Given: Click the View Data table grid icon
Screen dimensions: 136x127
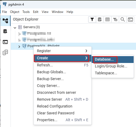Looking at the screenshot, I should click(x=107, y=19).
